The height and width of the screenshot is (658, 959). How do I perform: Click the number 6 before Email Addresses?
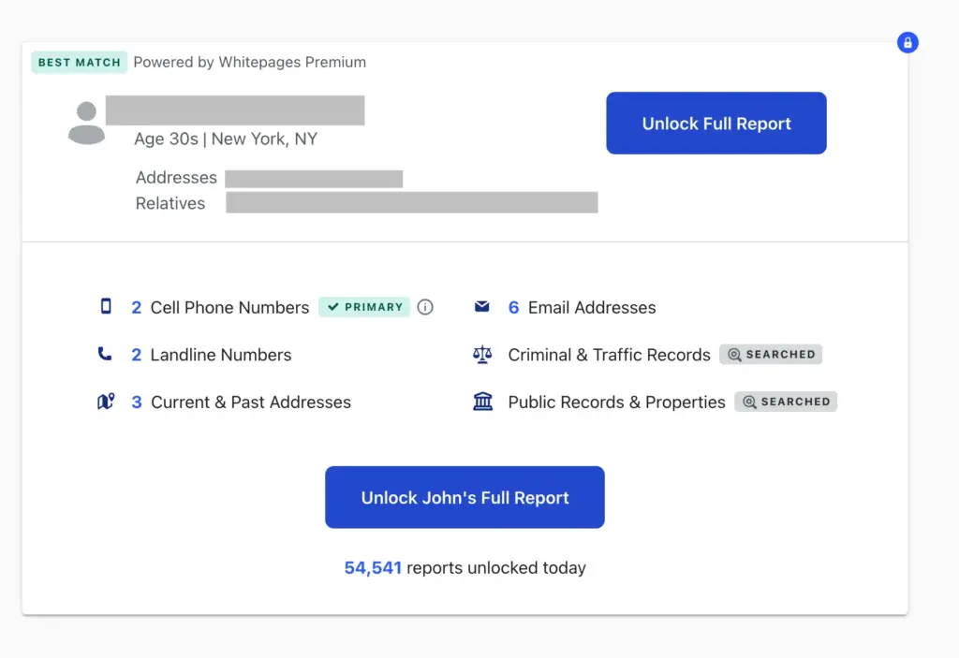tap(514, 308)
